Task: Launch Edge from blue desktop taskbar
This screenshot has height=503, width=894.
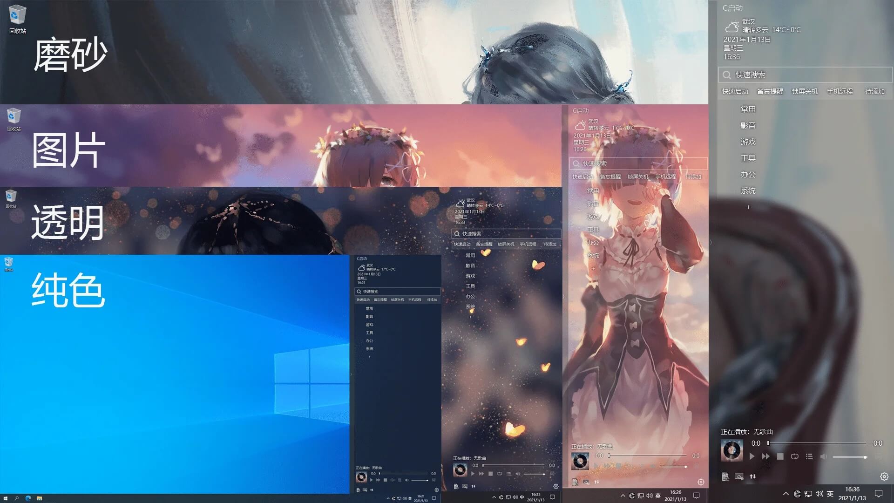Action: tap(28, 498)
